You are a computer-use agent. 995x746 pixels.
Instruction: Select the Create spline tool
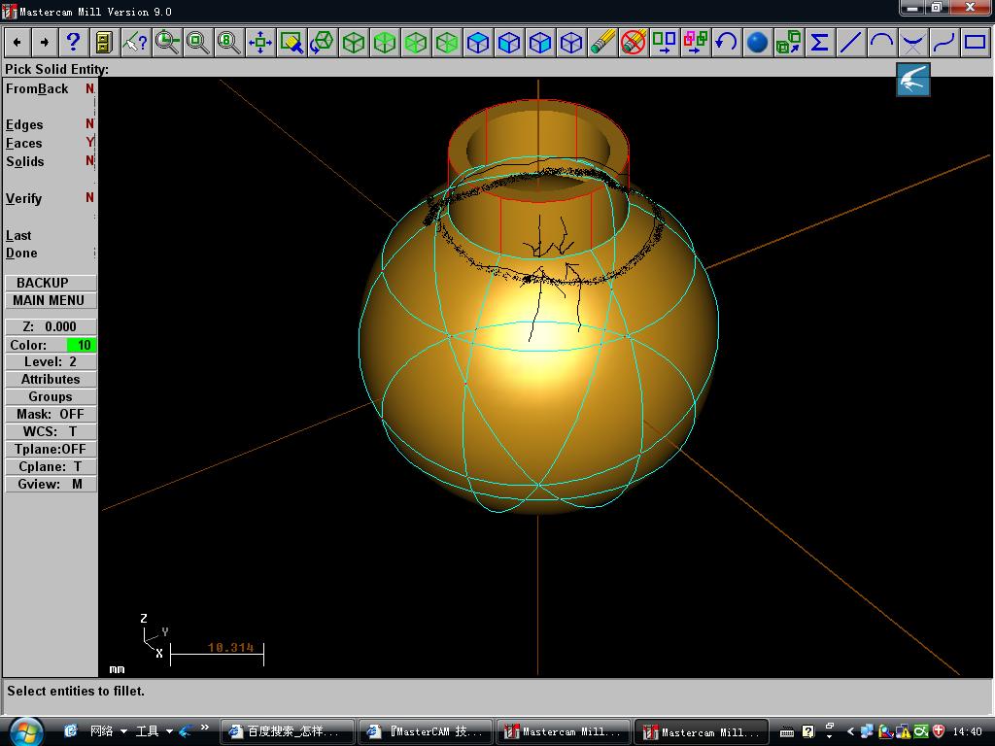(944, 43)
